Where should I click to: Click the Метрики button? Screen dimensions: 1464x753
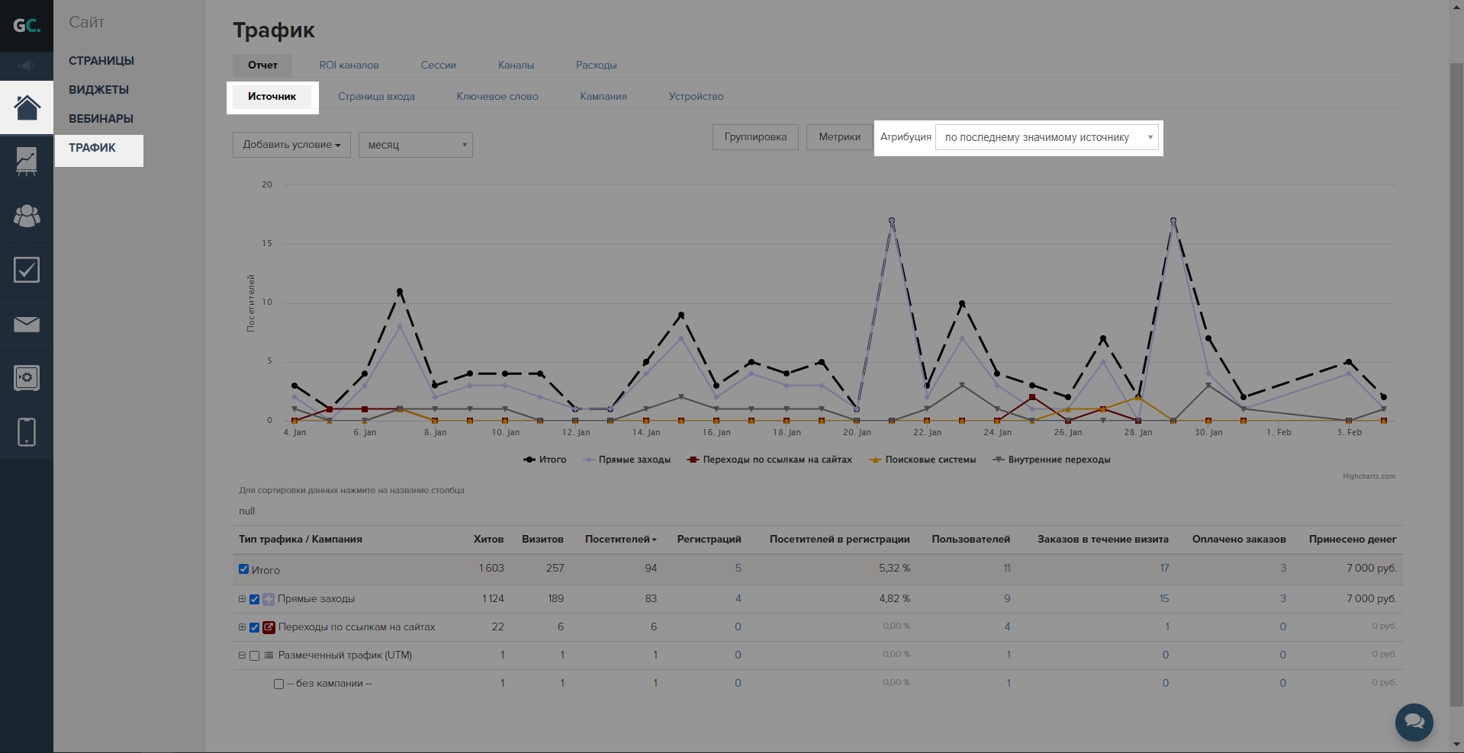839,137
